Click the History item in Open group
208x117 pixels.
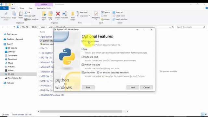tap(105, 19)
